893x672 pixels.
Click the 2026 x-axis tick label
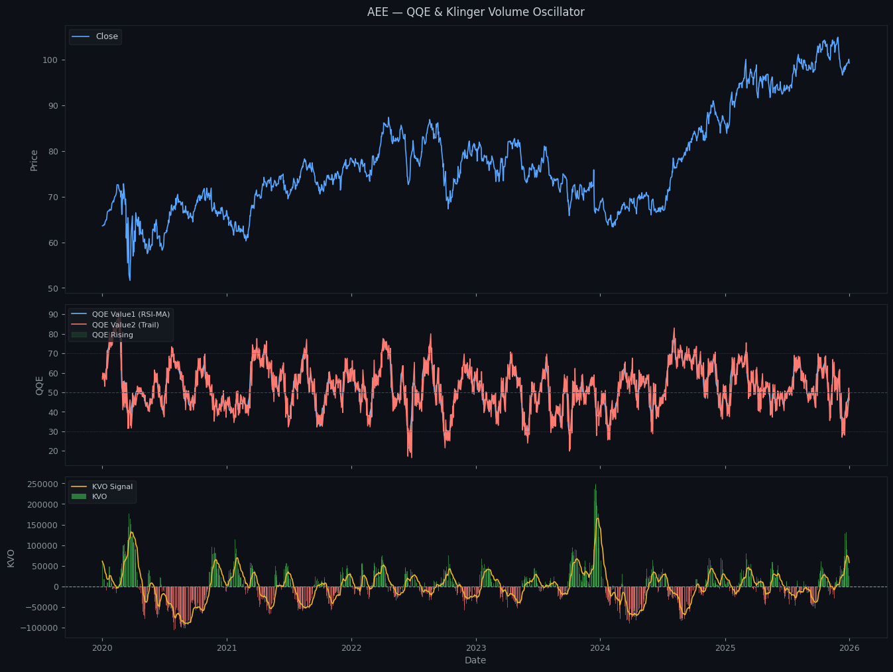coord(849,647)
